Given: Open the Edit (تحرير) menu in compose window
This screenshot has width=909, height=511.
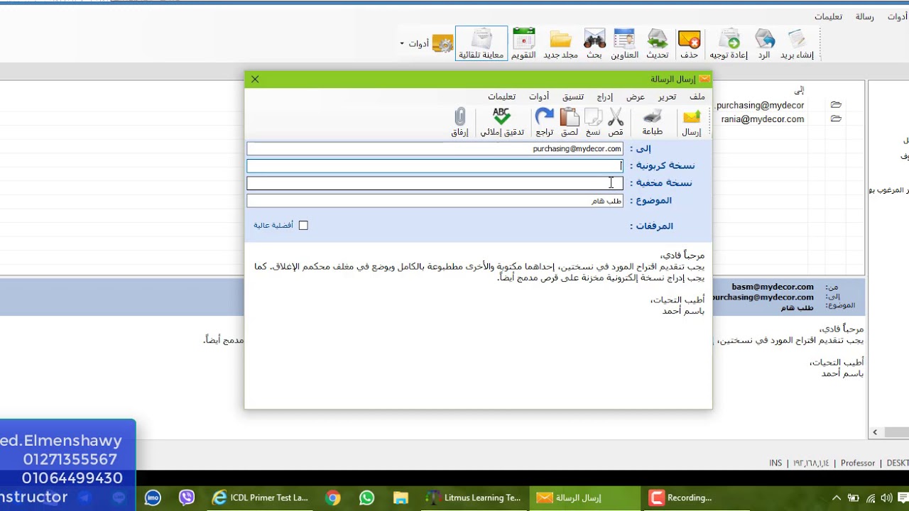Looking at the screenshot, I should pyautogui.click(x=667, y=97).
